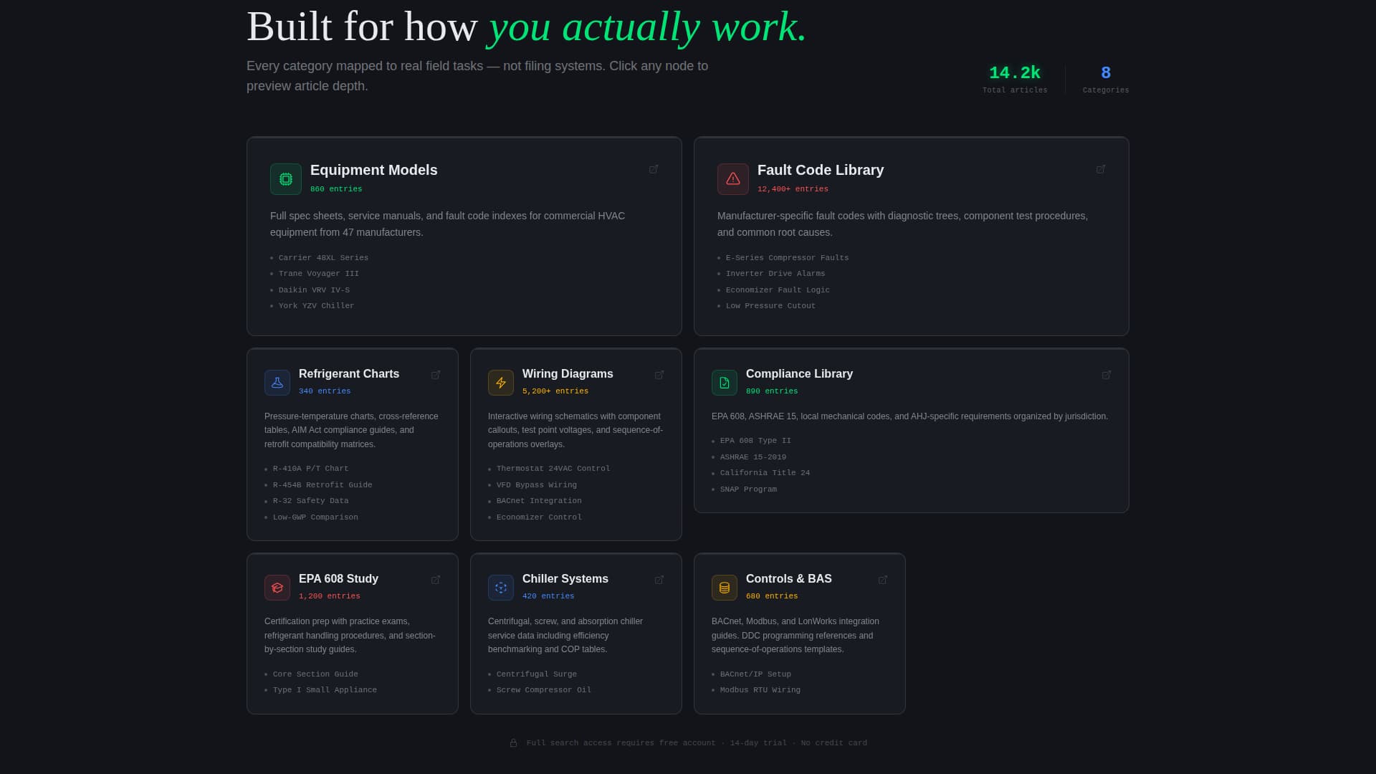Click the Chiller Systems blue icon

(501, 588)
